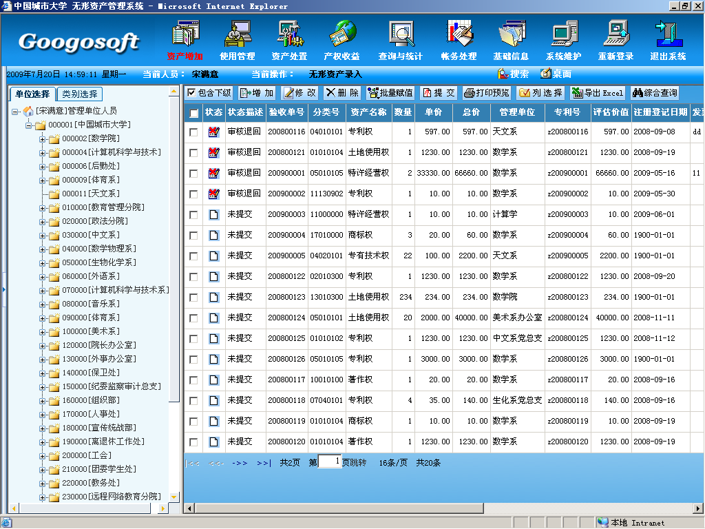Image resolution: width=705 pixels, height=529 pixels.
Task: Toggle the select-all checkbox in table header
Action: coord(193,113)
